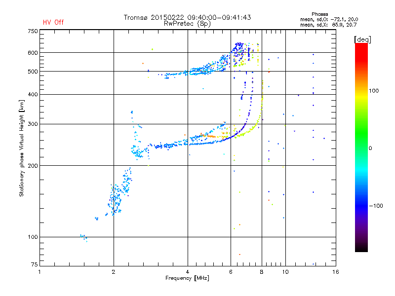
Task: Click the 'Phases' header text
Action: coord(319,14)
